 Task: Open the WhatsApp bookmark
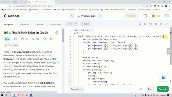tap(83, 10)
